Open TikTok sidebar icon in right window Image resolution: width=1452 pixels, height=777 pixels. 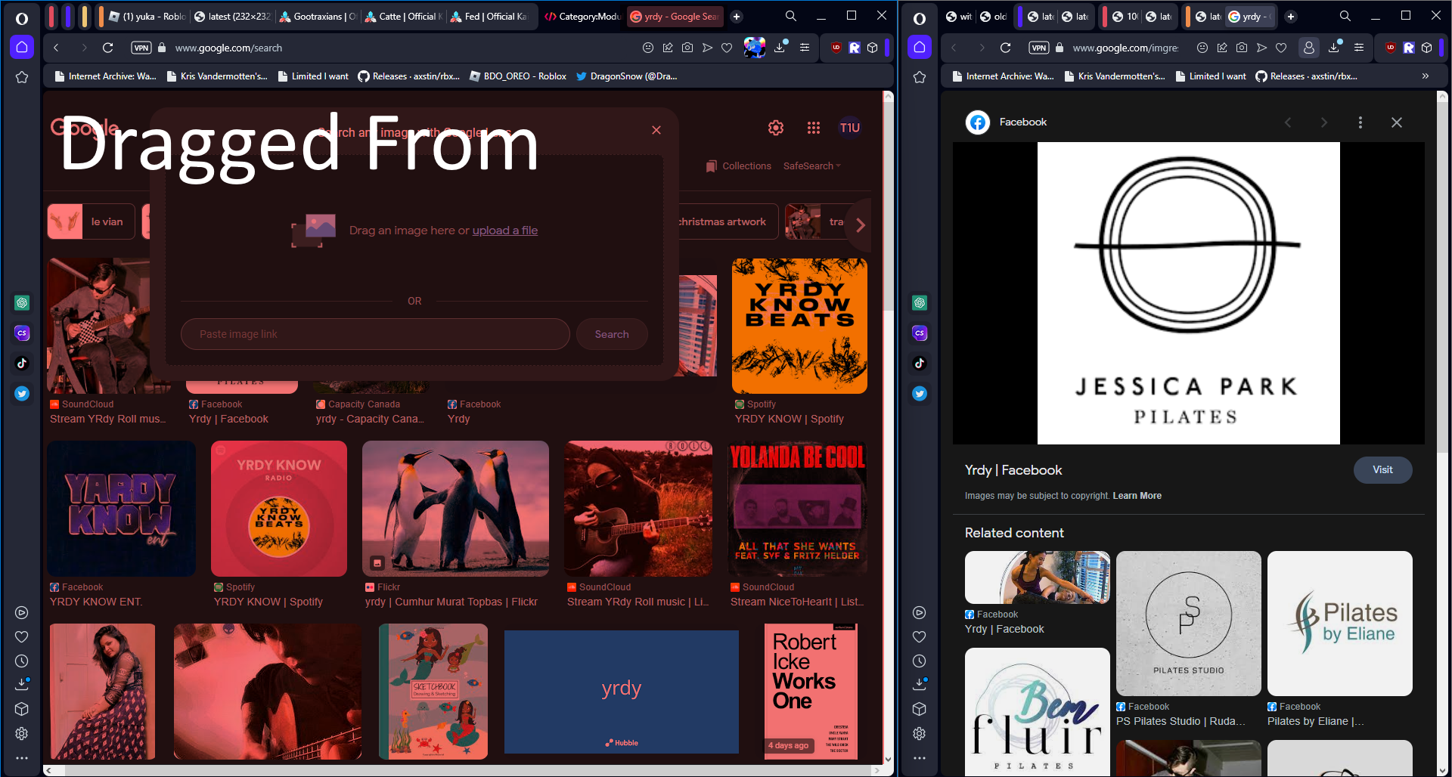[920, 363]
